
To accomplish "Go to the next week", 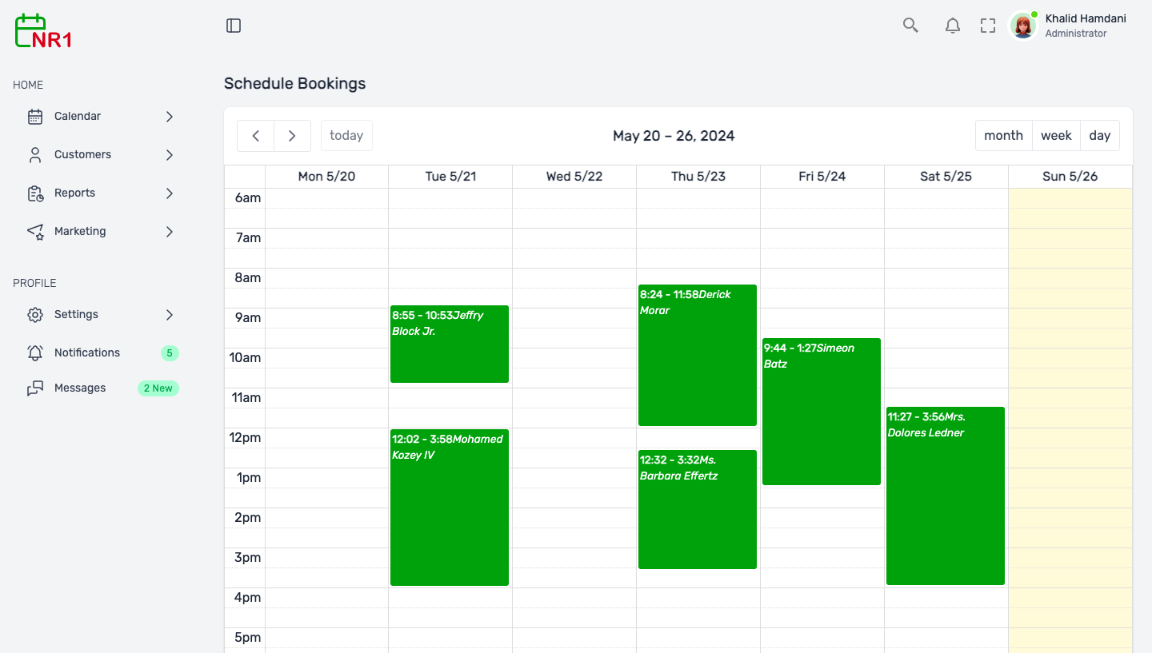I will [x=292, y=136].
